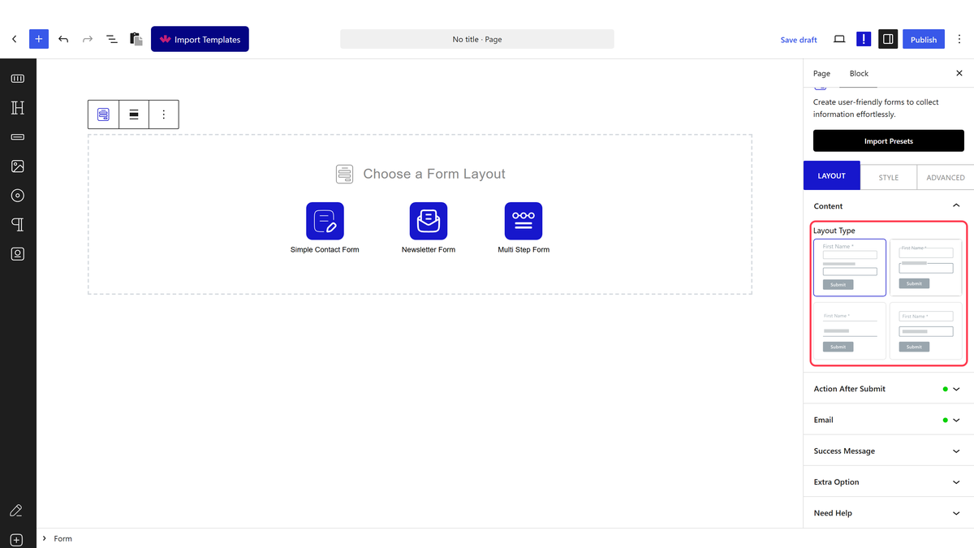Click the blue exclamation mark icon
The width and height of the screenshot is (974, 548).
(864, 39)
